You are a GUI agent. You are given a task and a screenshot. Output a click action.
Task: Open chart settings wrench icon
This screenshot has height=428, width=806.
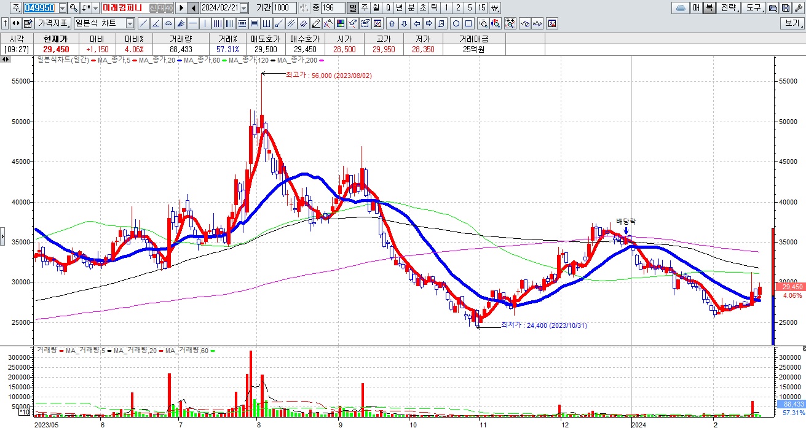[x=799, y=8]
